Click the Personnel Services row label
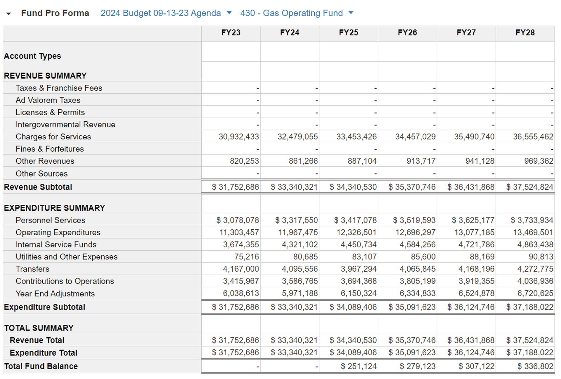The image size is (561, 379). 50,220
